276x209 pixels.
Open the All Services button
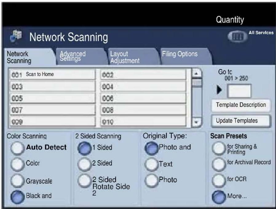(x=238, y=37)
